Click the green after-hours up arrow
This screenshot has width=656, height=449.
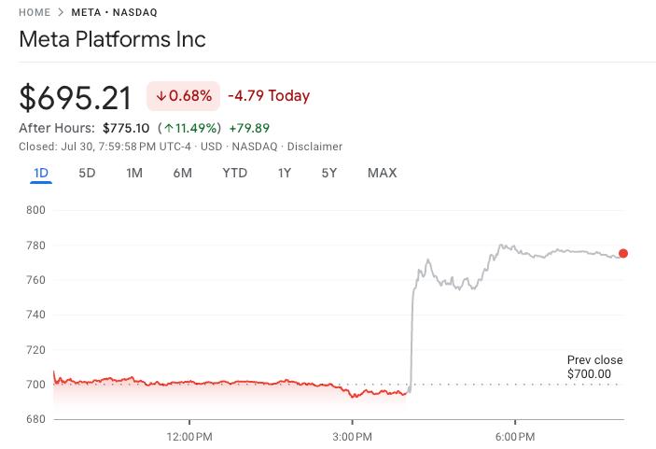pyautogui.click(x=168, y=128)
